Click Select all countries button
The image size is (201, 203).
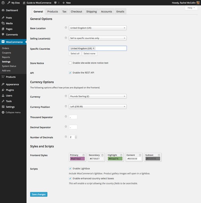(75, 54)
